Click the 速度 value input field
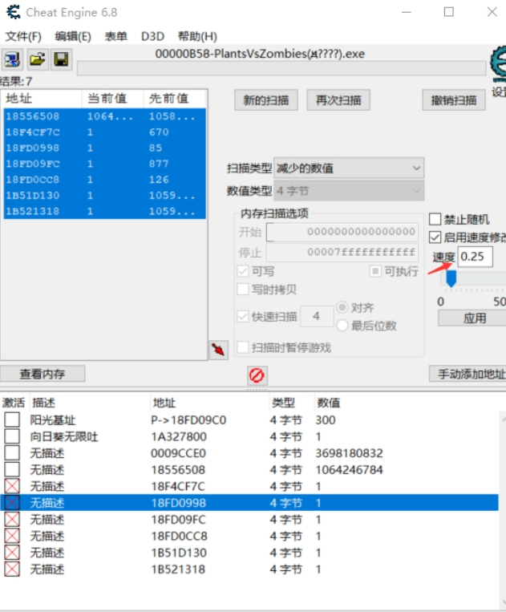This screenshot has height=612, width=506. [475, 257]
